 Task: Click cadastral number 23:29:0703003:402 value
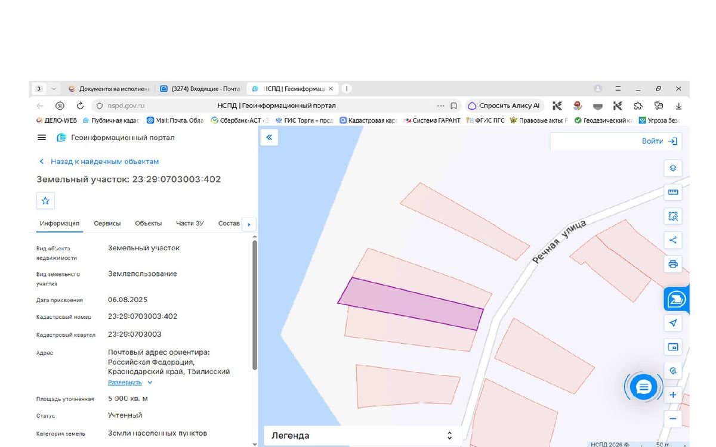[143, 316]
